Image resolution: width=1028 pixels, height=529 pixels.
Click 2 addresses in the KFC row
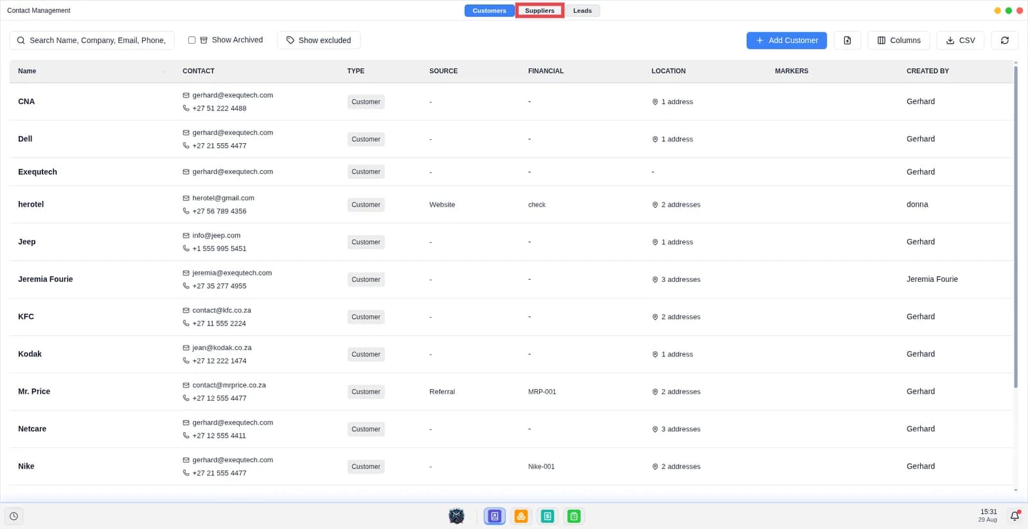point(680,317)
